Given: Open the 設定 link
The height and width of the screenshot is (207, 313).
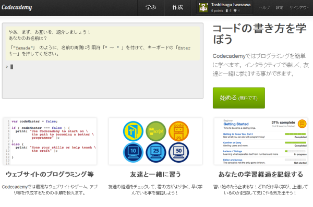Looking at the screenshot, I should [x=280, y=8].
